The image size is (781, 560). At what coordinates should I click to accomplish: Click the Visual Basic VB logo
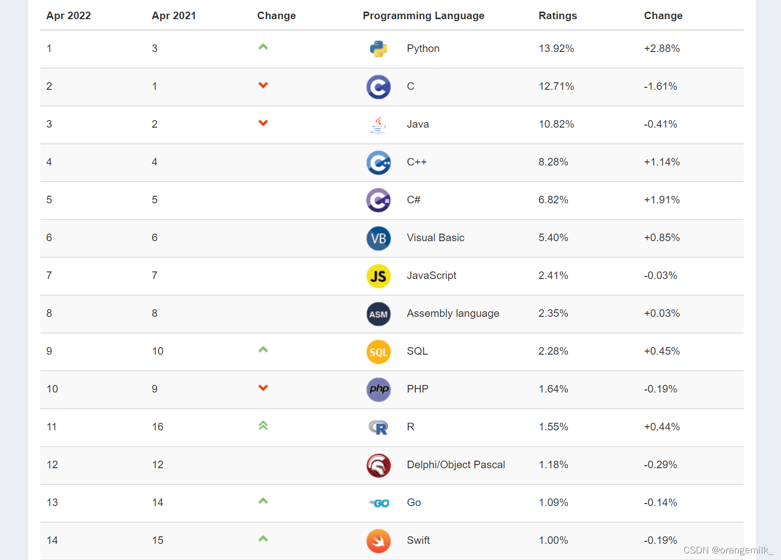378,238
